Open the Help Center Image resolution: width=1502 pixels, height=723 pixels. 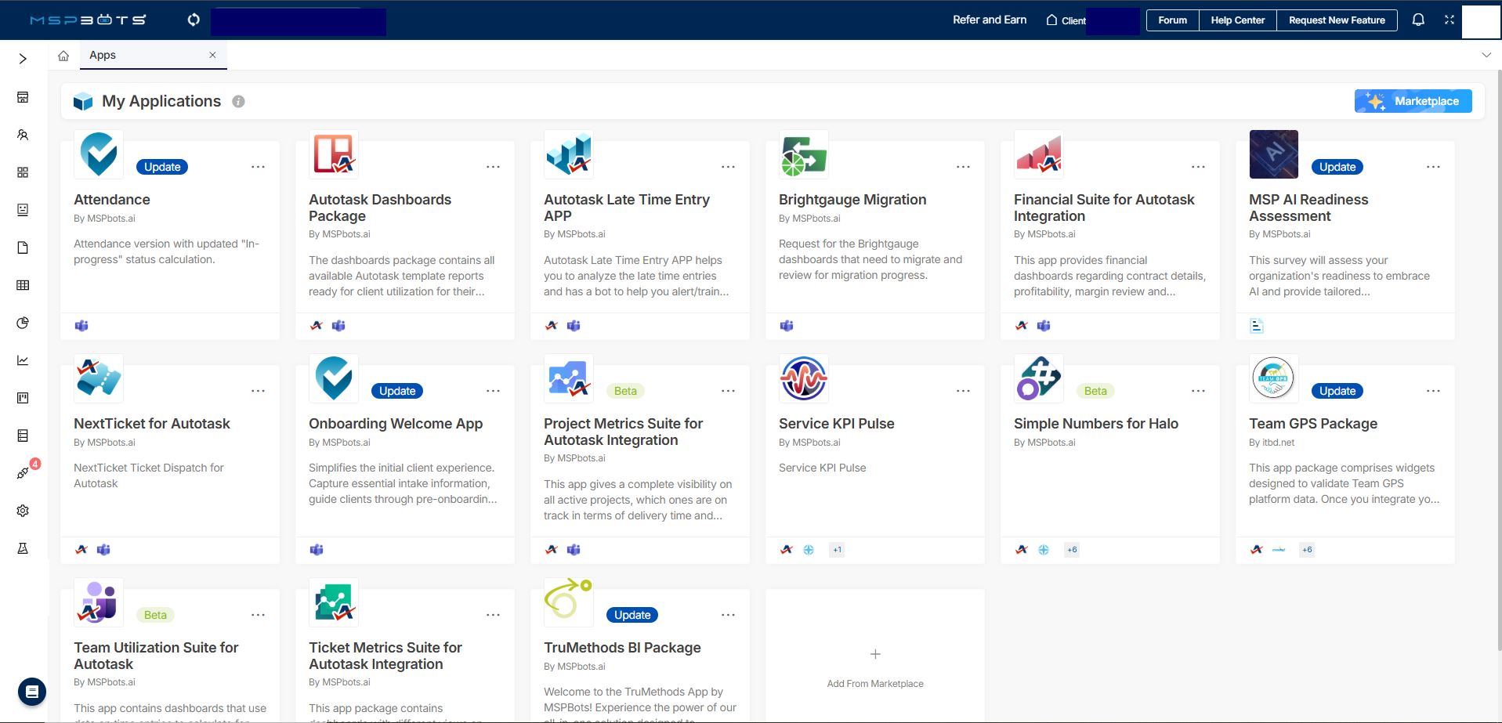tap(1237, 20)
